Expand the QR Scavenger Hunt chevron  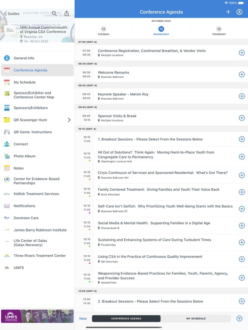[69, 120]
